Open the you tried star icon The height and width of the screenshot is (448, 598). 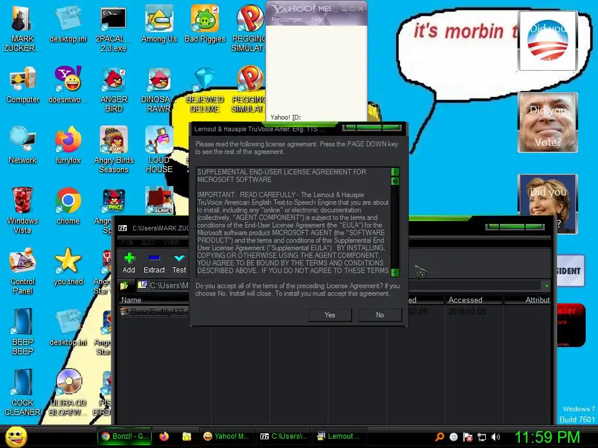pyautogui.click(x=68, y=266)
